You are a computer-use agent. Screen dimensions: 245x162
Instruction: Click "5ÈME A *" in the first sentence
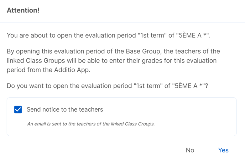coord(193,36)
